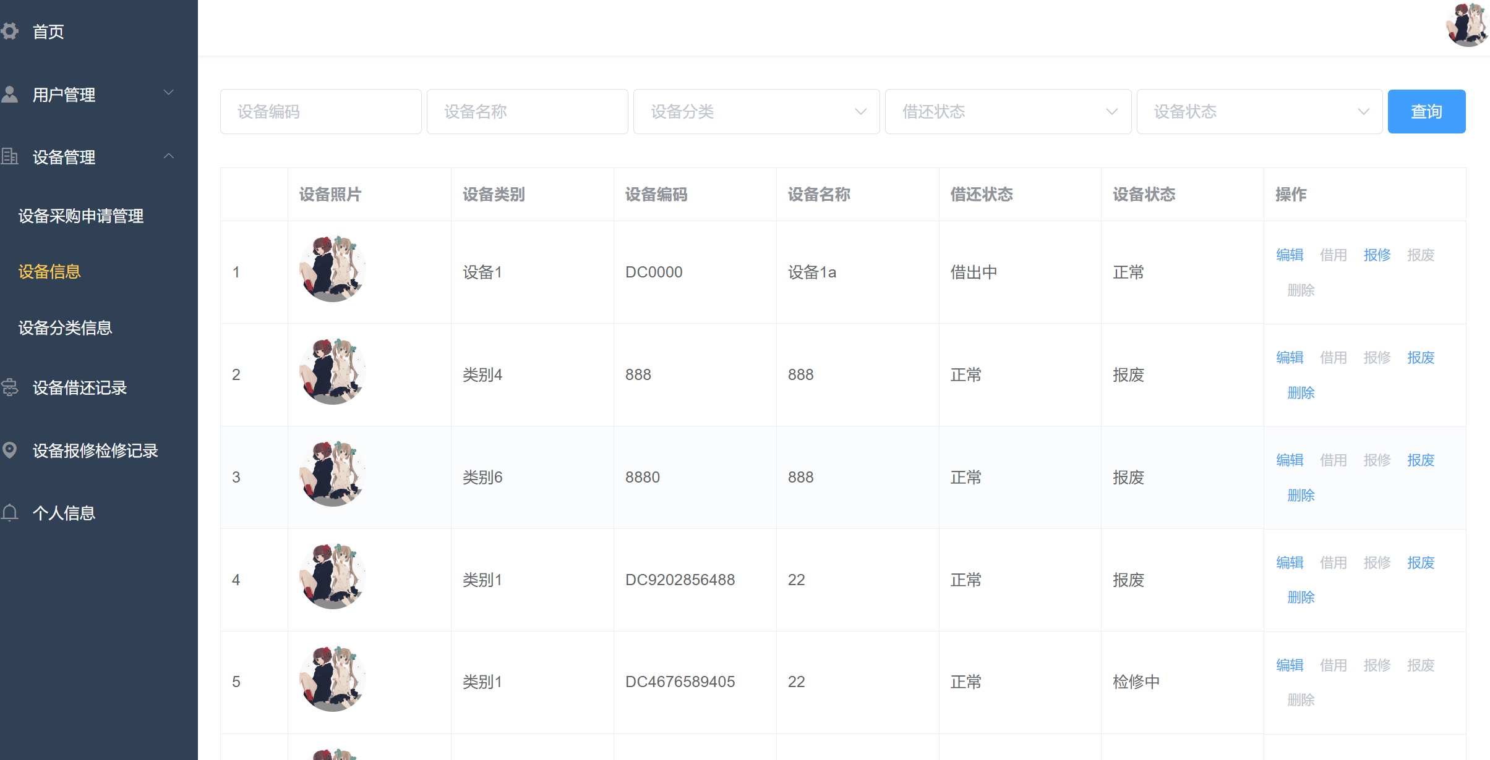Click the 设备编码 input field
1490x760 pixels.
(320, 111)
